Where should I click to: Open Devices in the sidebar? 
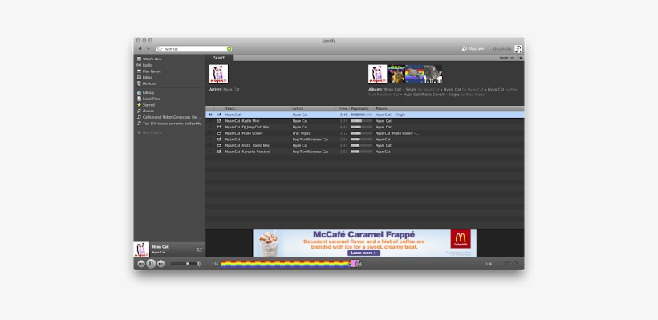coord(146,83)
